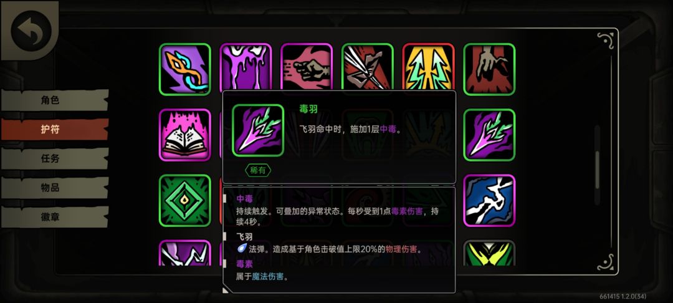Select the green diamond flame amulet
This screenshot has height=303, width=673.
tap(185, 200)
